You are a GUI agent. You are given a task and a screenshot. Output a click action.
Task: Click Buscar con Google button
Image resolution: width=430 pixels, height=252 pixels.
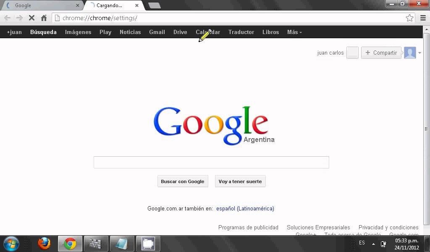point(183,181)
